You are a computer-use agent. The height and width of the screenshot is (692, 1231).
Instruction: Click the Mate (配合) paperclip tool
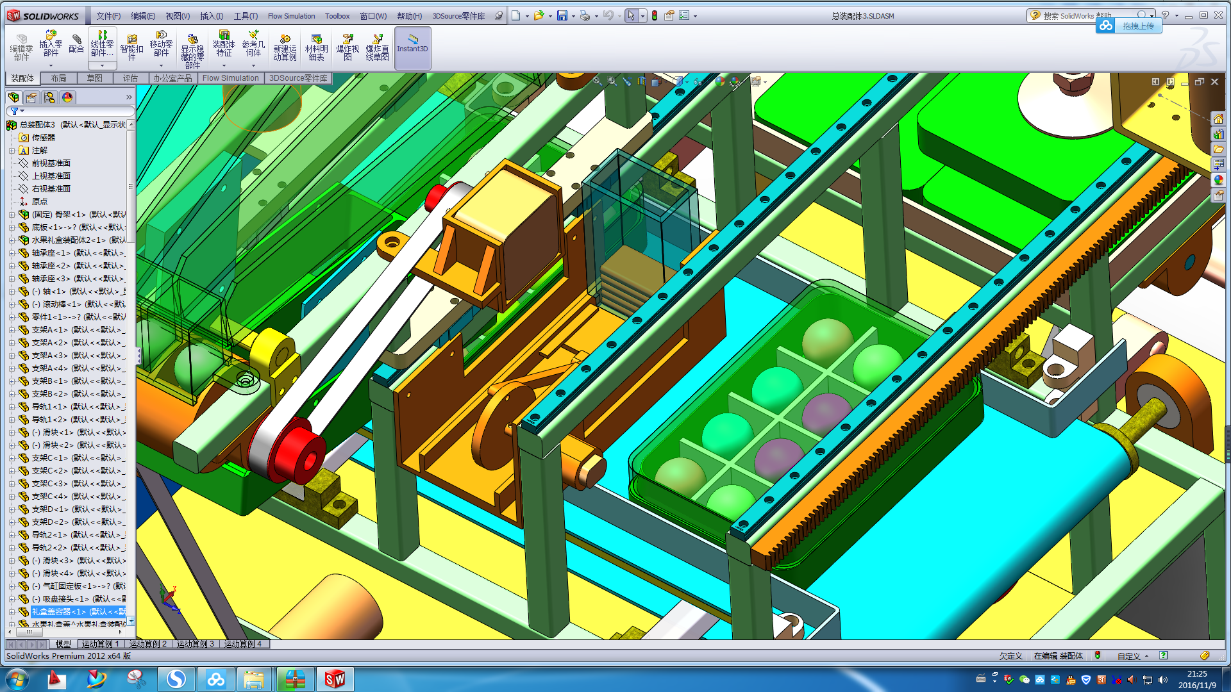[76, 44]
